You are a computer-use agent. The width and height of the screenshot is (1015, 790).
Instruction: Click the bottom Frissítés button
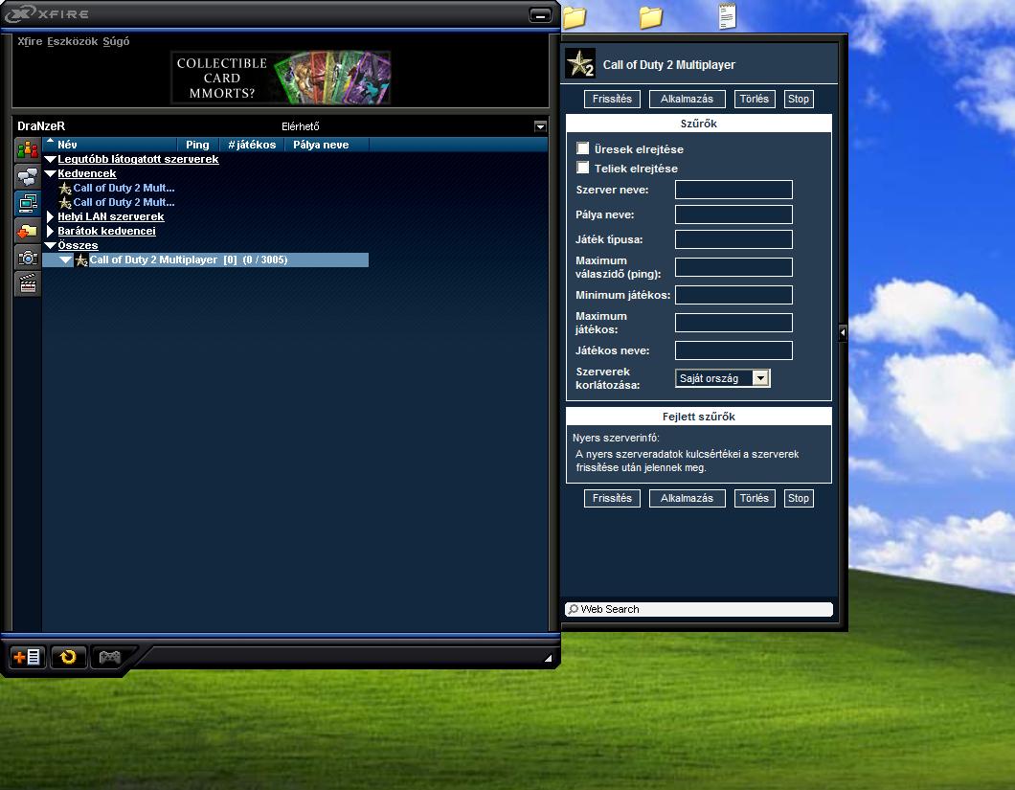(x=612, y=498)
